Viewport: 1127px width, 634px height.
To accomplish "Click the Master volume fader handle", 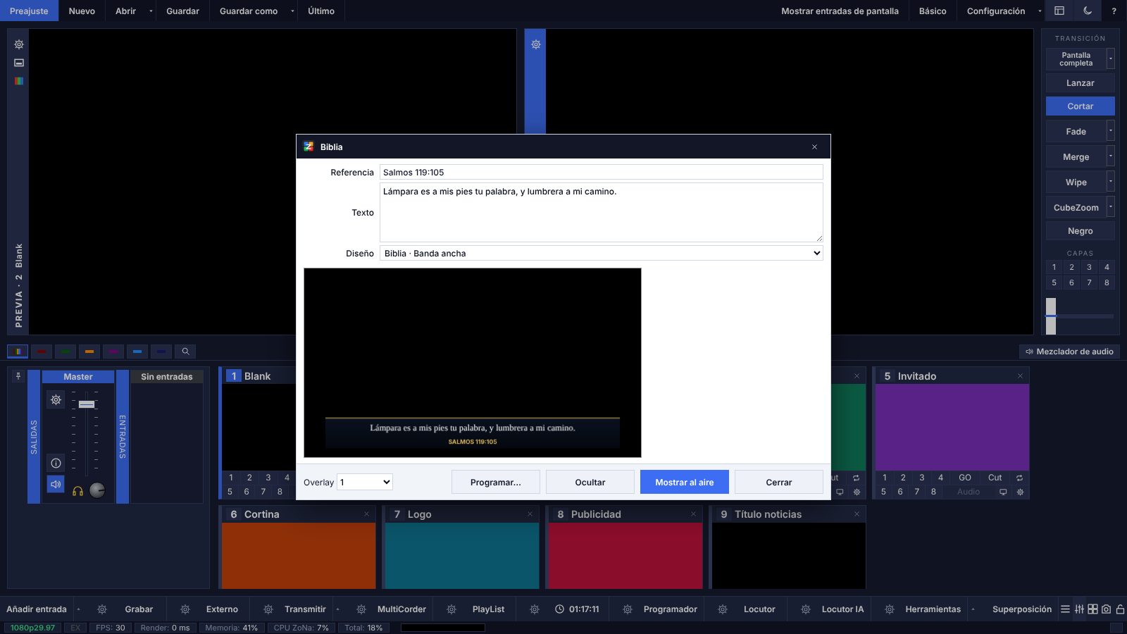I will tap(87, 404).
